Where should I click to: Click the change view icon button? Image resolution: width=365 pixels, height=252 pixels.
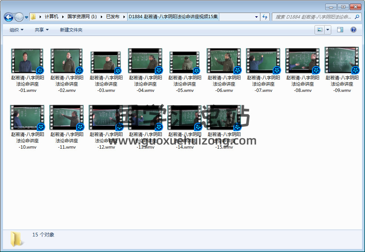[x=319, y=30]
